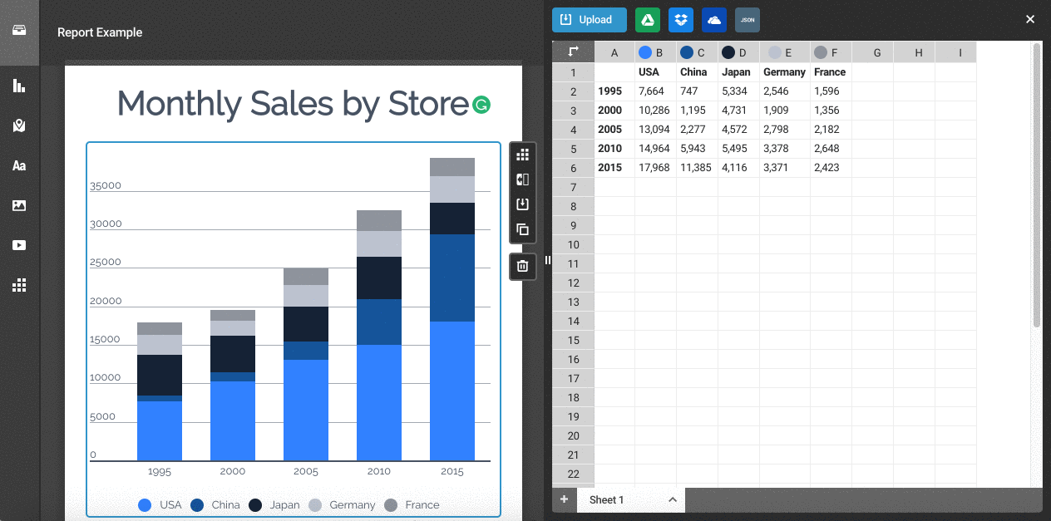1051x521 pixels.
Task: Click the Monthly Sales by Store title
Action: coord(293,104)
